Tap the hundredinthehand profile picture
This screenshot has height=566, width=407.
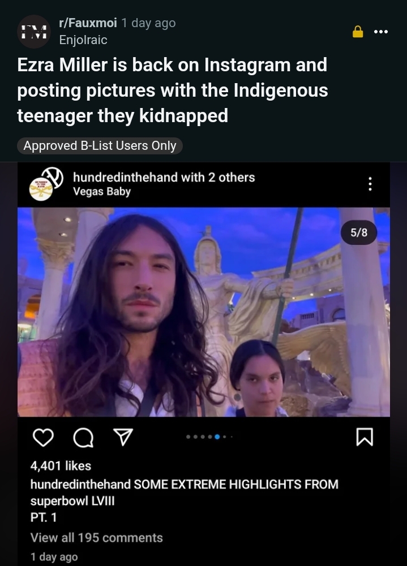point(46,184)
